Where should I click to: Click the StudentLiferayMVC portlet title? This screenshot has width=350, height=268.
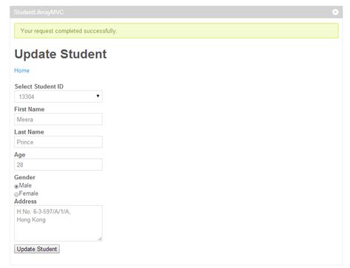[x=38, y=12]
